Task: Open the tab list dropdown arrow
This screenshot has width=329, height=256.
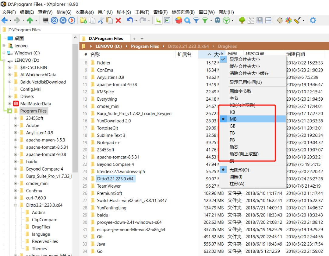Action: [142, 39]
